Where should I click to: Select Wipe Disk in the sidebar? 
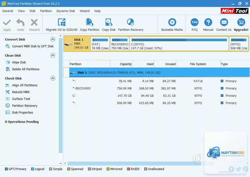pyautogui.click(x=19, y=62)
